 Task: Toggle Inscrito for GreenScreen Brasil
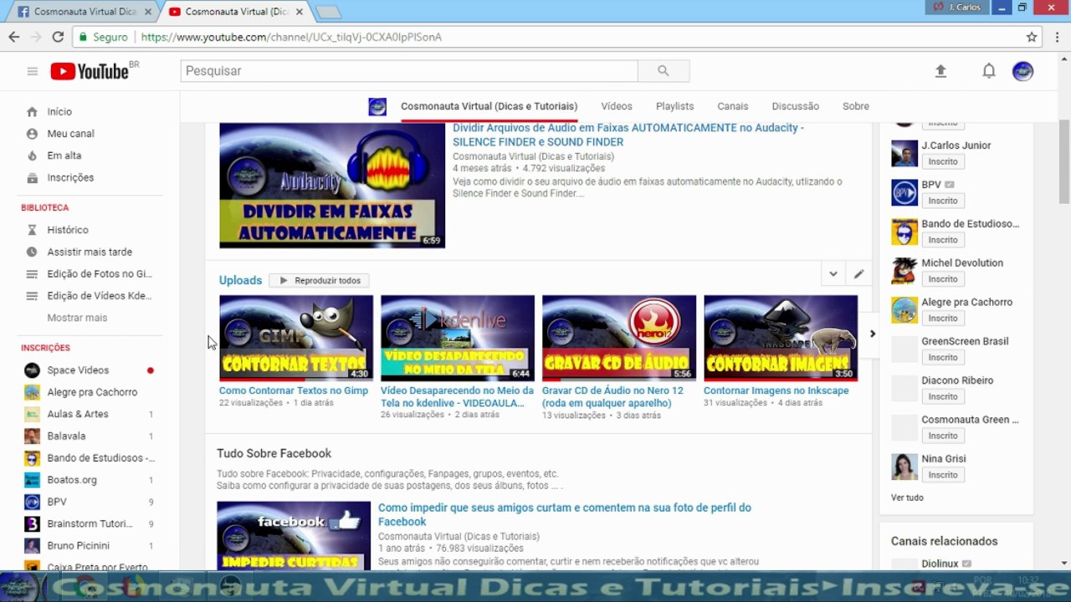[x=943, y=358]
